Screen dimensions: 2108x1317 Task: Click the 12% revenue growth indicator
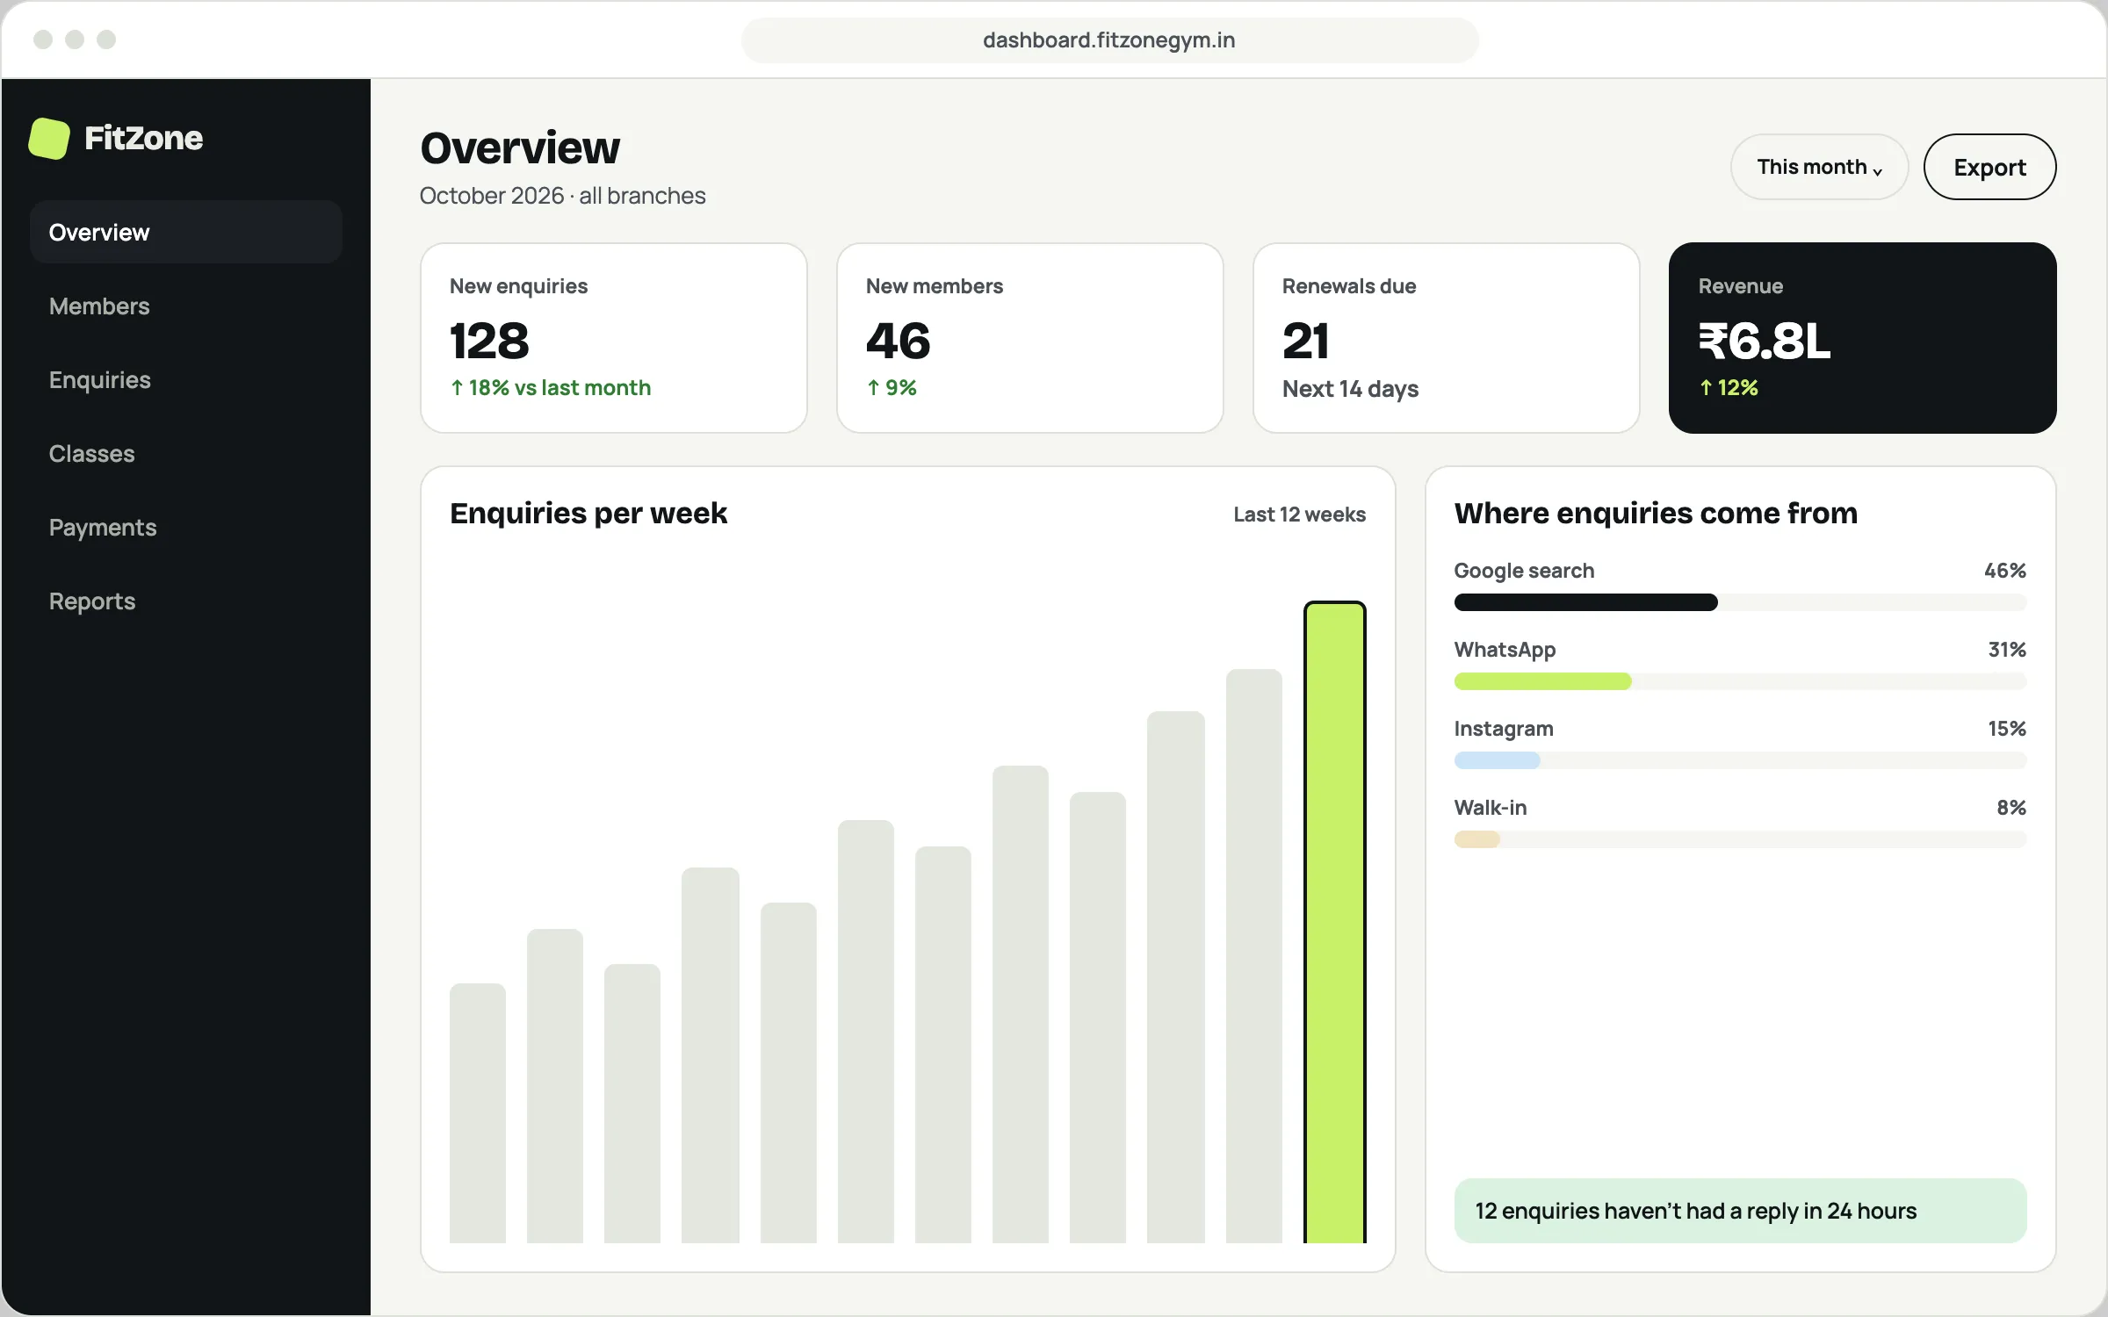(x=1729, y=388)
